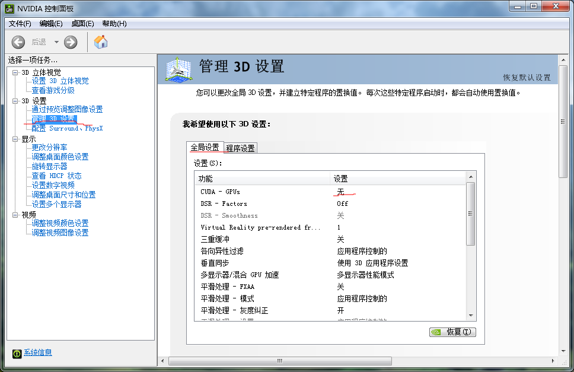Screen dimensions: 574x372
Task: Select 设置数字视频
Action: click(53, 186)
